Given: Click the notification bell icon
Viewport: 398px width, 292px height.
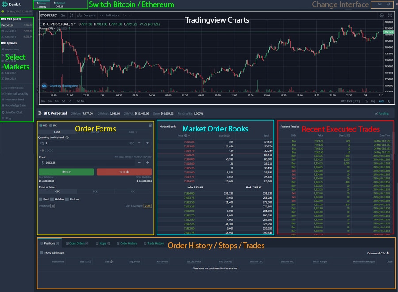Looking at the screenshot, I should (389, 4).
